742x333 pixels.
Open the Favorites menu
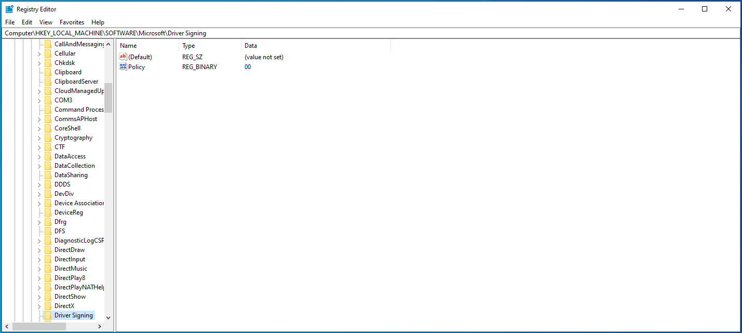(72, 22)
